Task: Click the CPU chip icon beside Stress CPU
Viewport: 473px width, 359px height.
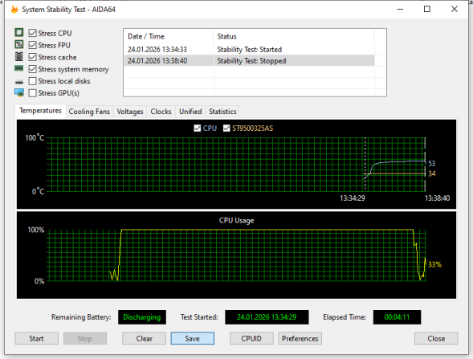Action: coord(19,32)
